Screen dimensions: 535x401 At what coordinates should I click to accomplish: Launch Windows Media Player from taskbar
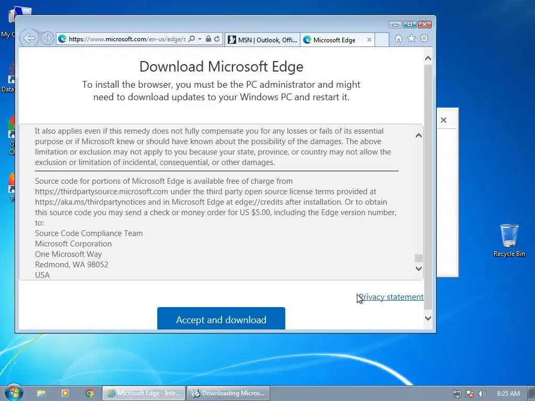coord(65,393)
